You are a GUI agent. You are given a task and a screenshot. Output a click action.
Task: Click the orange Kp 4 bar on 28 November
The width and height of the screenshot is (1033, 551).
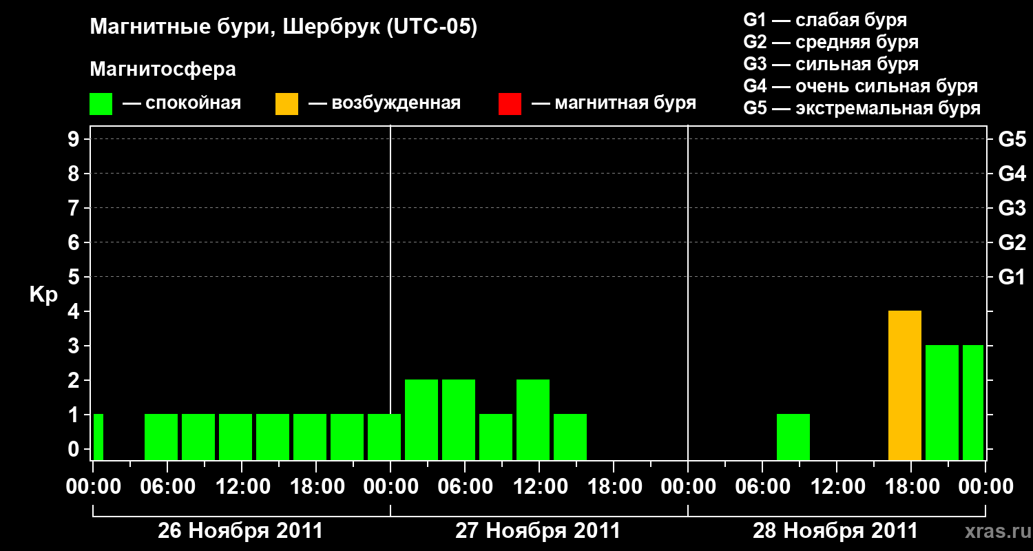click(x=905, y=386)
